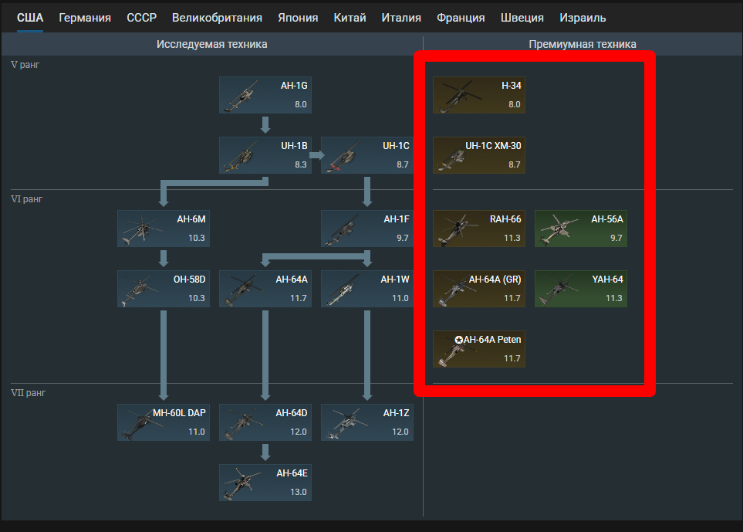
Task: Choose the MH-60L DAP helicopter
Action: click(164, 422)
